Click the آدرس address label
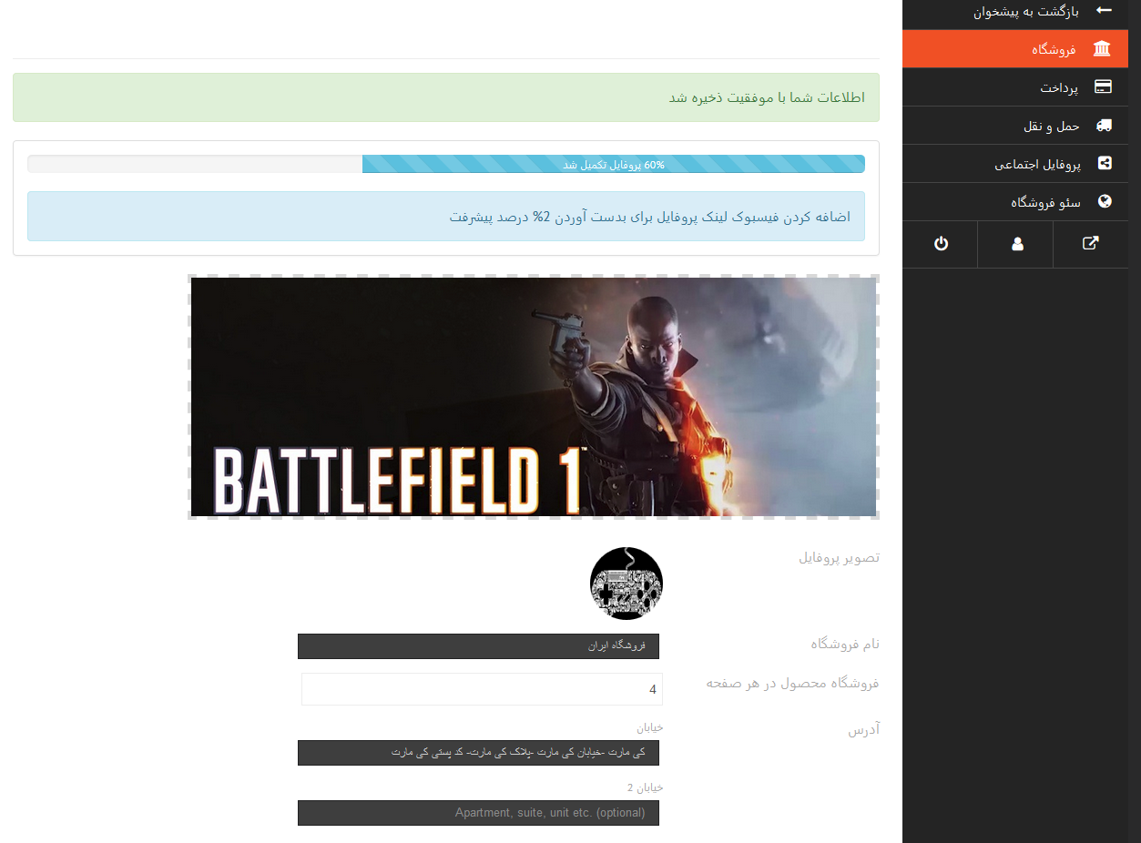This screenshot has width=1141, height=843. pos(864,729)
